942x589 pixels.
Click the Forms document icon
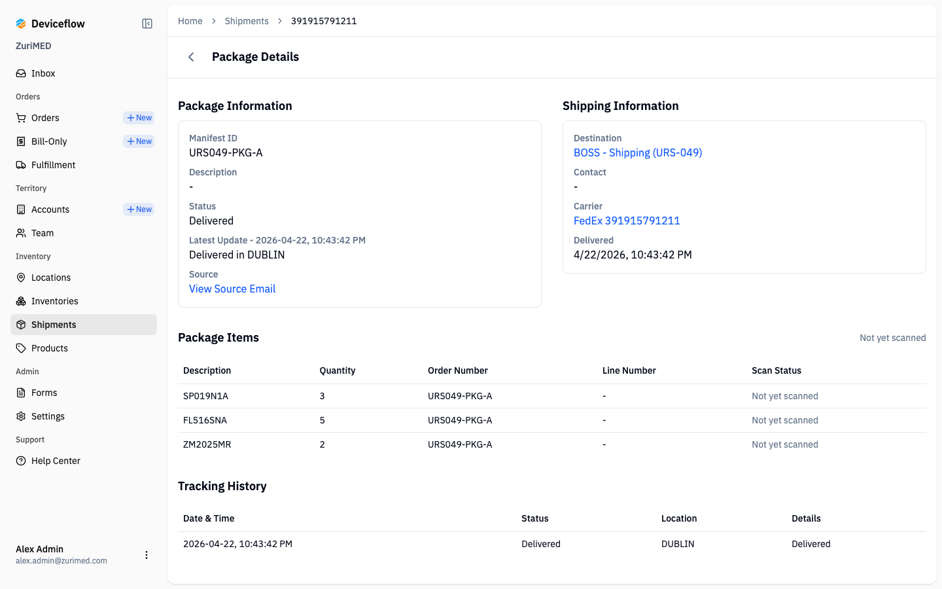21,393
